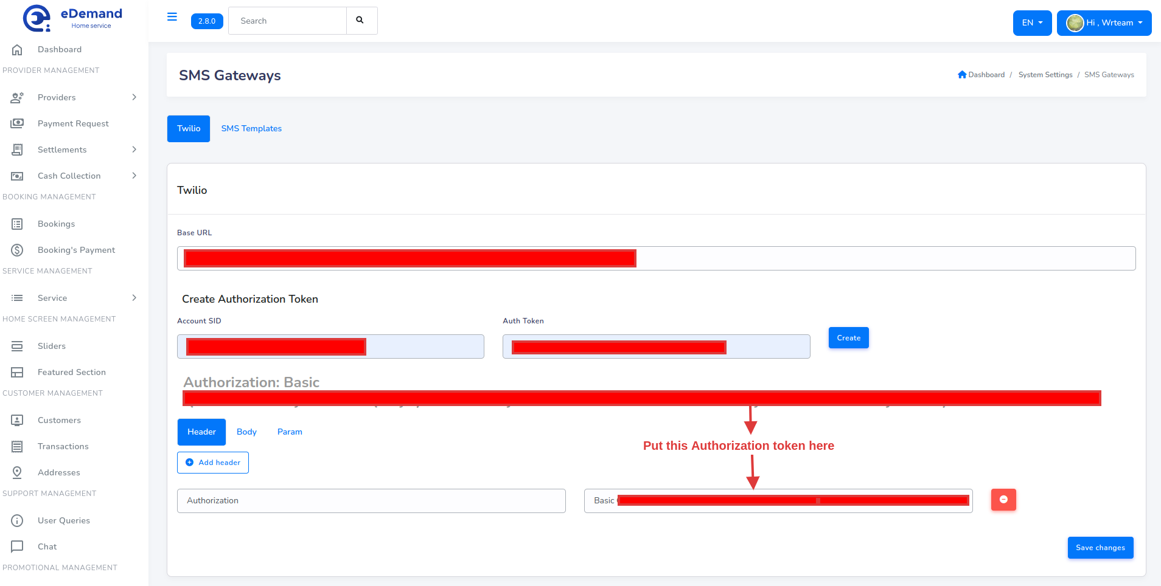Open Customers in sidebar
Viewport: 1161px width, 586px height.
pos(59,420)
